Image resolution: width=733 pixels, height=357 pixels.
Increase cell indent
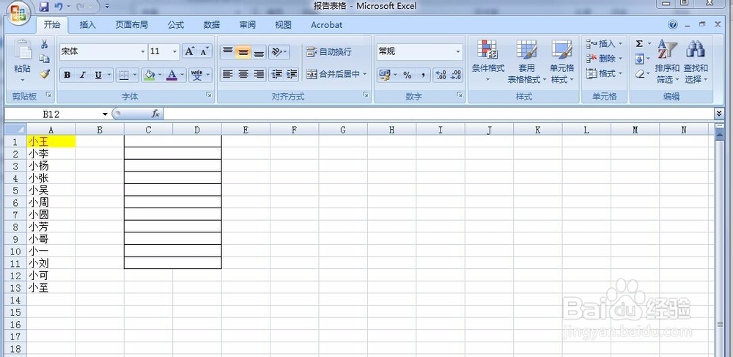[292, 74]
